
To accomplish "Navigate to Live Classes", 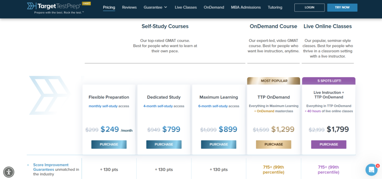I will (x=185, y=7).
